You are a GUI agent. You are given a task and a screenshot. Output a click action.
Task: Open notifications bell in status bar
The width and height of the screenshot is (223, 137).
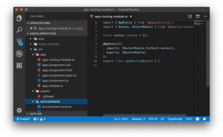pyautogui.click(x=204, y=119)
